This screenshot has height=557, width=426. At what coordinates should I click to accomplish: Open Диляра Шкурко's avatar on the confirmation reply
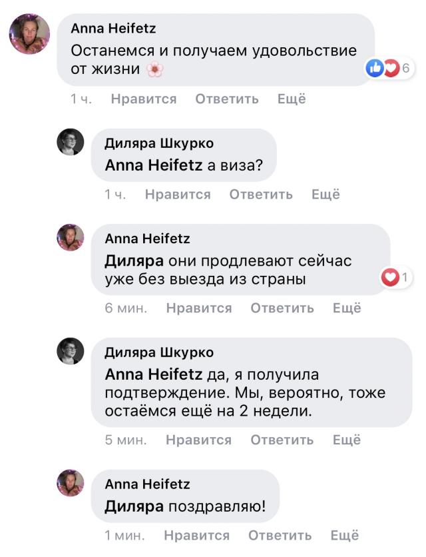71,351
